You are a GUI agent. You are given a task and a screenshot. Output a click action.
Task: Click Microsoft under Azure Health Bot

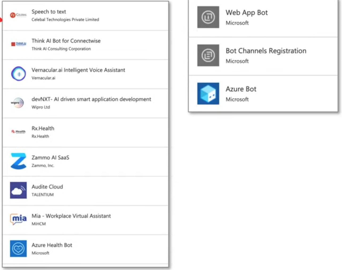[x=40, y=253]
